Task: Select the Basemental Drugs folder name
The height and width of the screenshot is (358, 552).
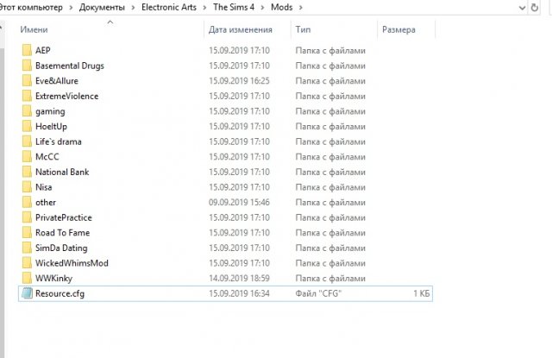Action: (x=70, y=66)
